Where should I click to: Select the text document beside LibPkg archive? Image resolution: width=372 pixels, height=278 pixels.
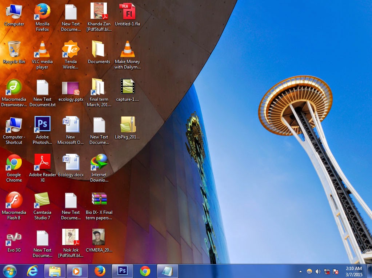[99, 130]
